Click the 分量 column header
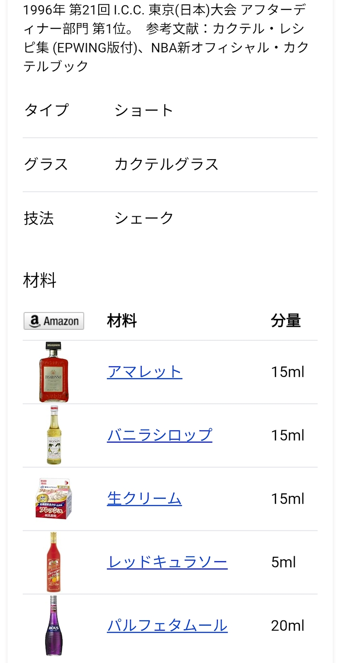 (x=286, y=321)
